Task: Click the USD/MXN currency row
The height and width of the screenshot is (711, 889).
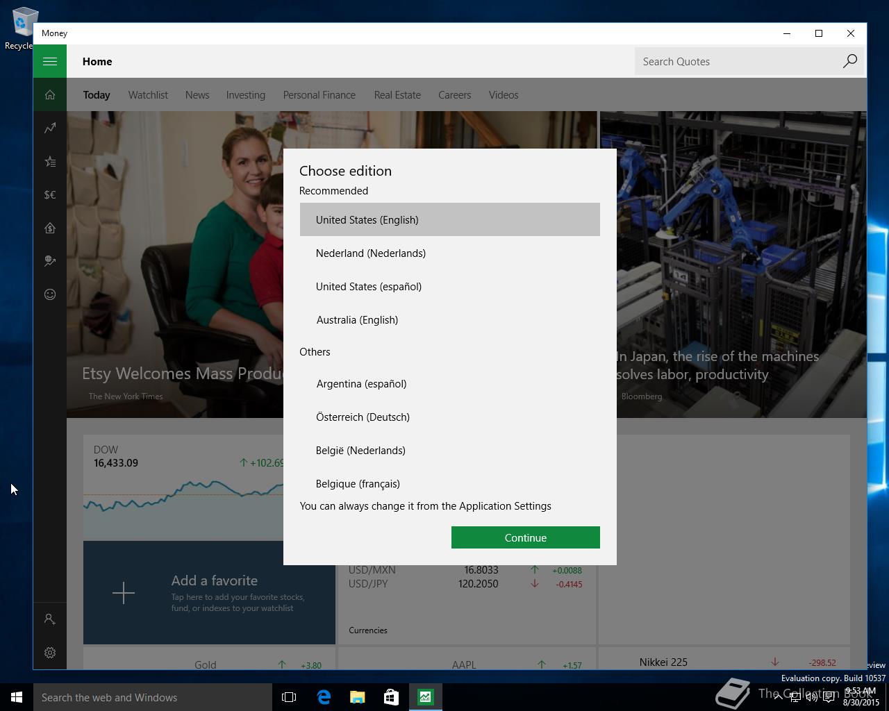Action: [x=465, y=570]
